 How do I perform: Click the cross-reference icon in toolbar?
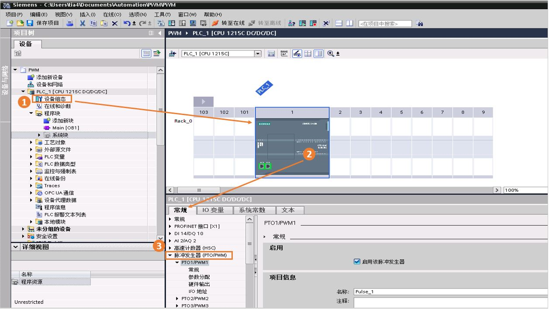326,23
